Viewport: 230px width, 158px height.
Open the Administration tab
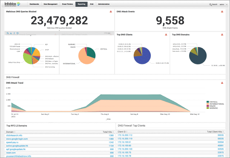103,4
